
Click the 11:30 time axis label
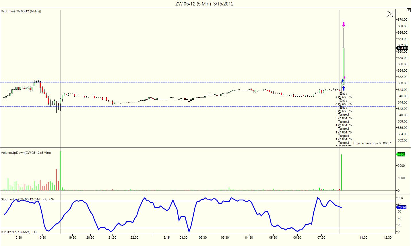[364, 238]
